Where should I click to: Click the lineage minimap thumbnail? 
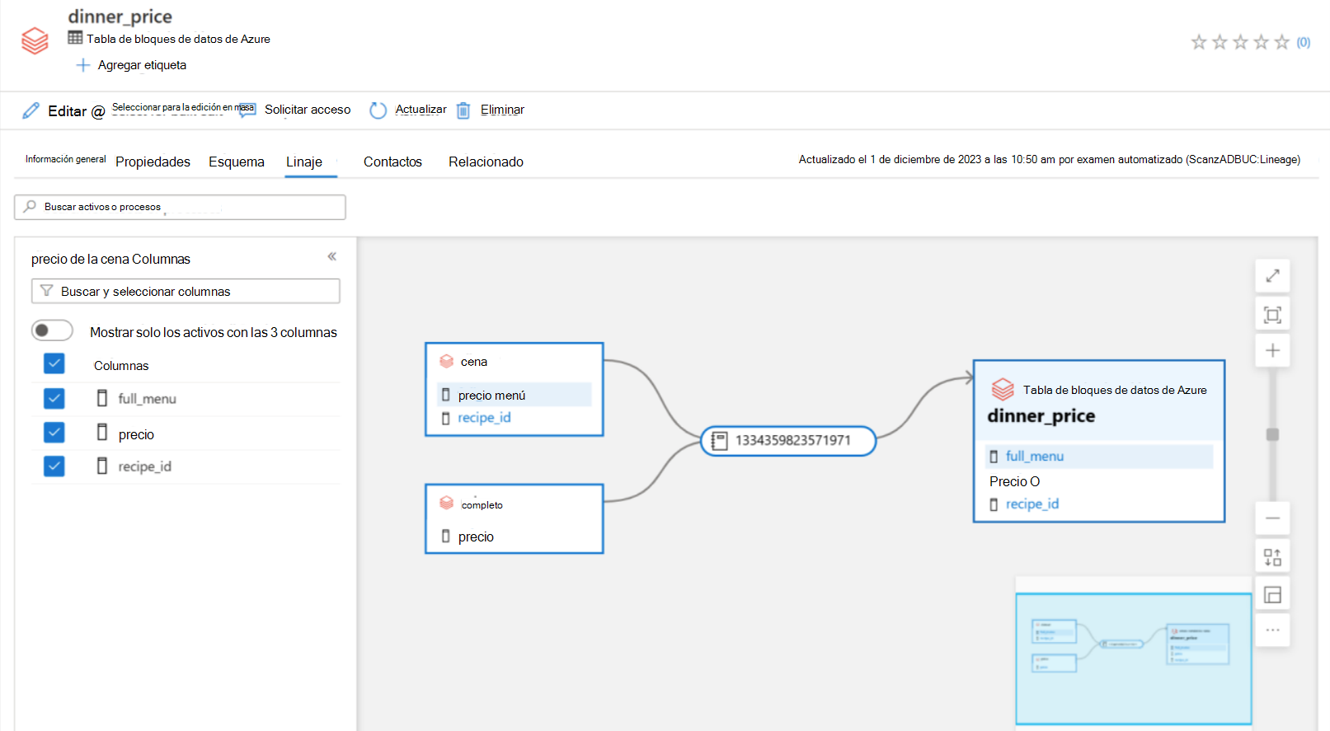(x=1134, y=659)
